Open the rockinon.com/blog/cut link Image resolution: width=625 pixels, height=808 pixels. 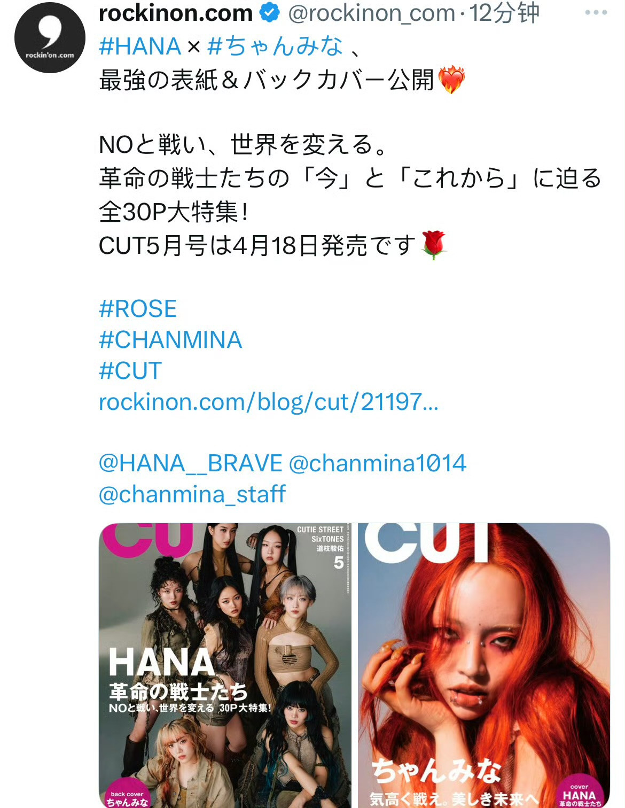(x=269, y=402)
